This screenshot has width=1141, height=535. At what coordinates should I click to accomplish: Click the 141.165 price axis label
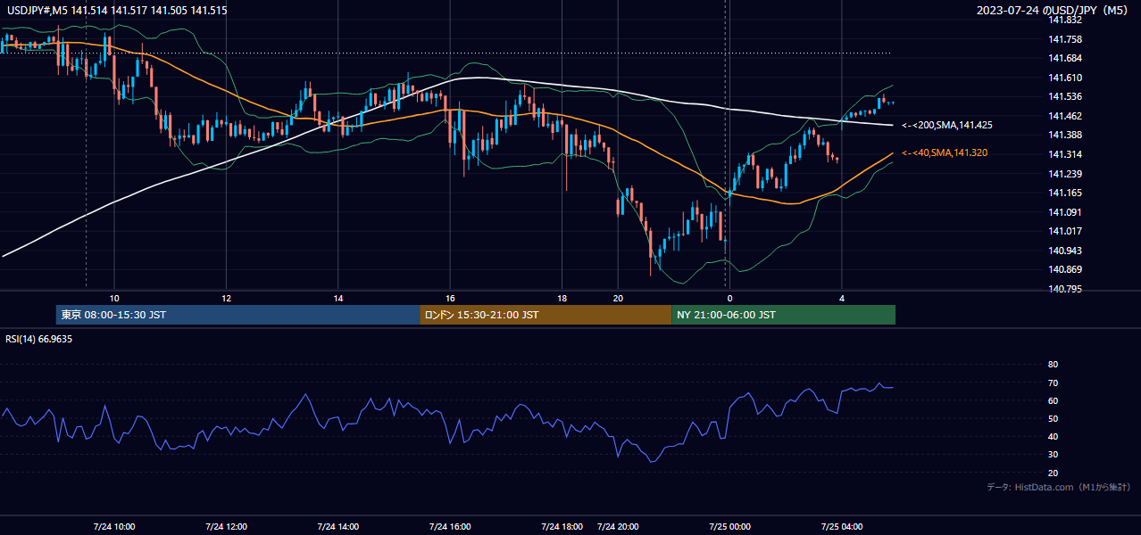point(1065,193)
